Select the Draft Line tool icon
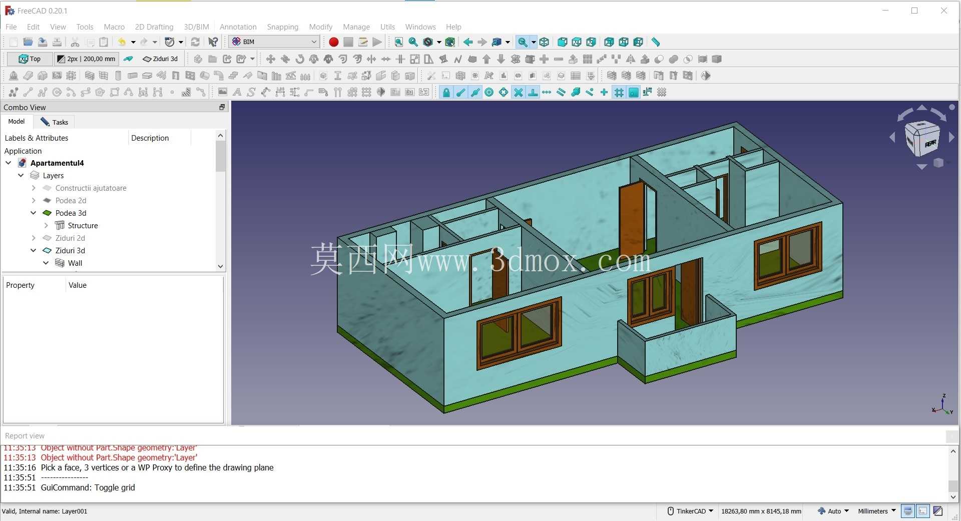961x521 pixels. click(x=28, y=92)
